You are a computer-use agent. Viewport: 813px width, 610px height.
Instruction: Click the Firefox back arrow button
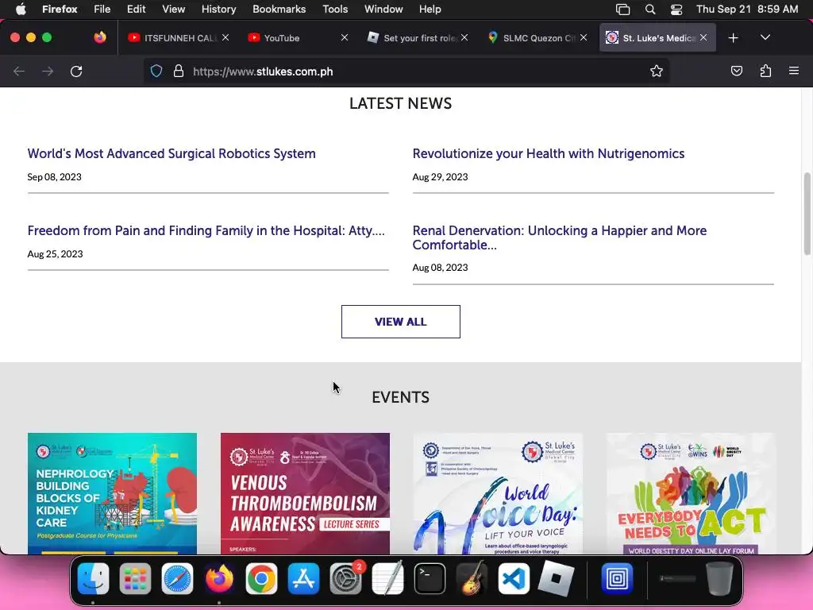click(x=19, y=71)
